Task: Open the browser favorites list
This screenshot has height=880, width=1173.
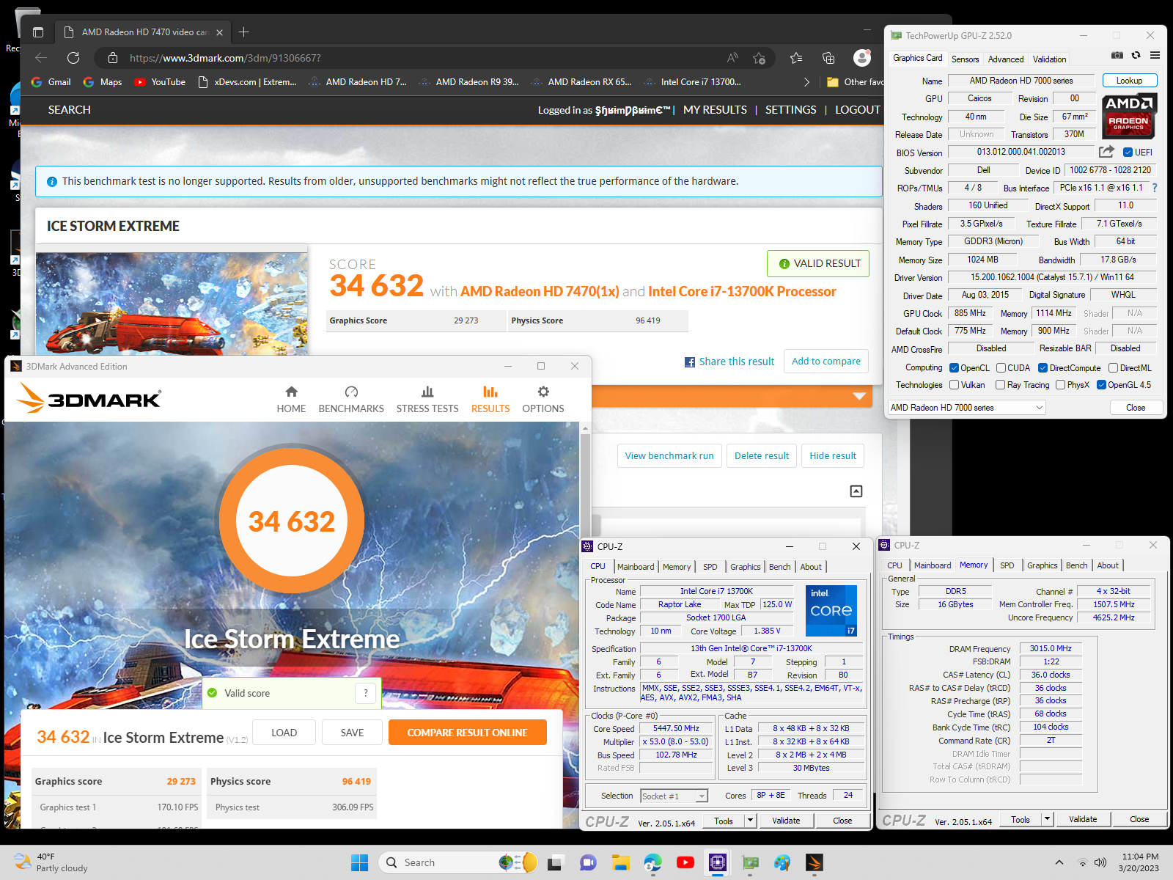Action: 796,58
